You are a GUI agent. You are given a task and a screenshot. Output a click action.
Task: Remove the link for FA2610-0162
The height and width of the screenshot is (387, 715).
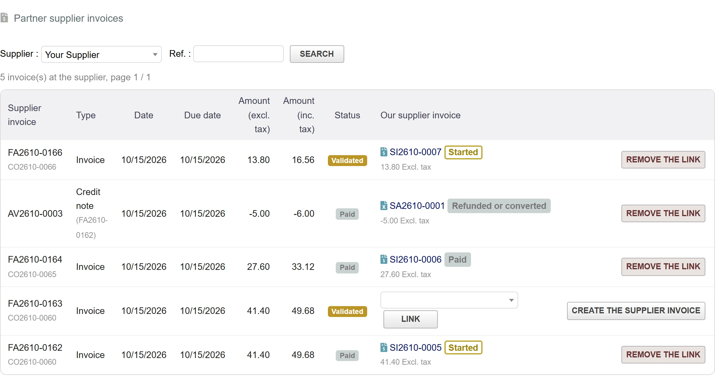point(663,355)
